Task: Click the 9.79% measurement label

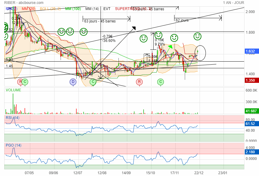Action: [x=160, y=44]
